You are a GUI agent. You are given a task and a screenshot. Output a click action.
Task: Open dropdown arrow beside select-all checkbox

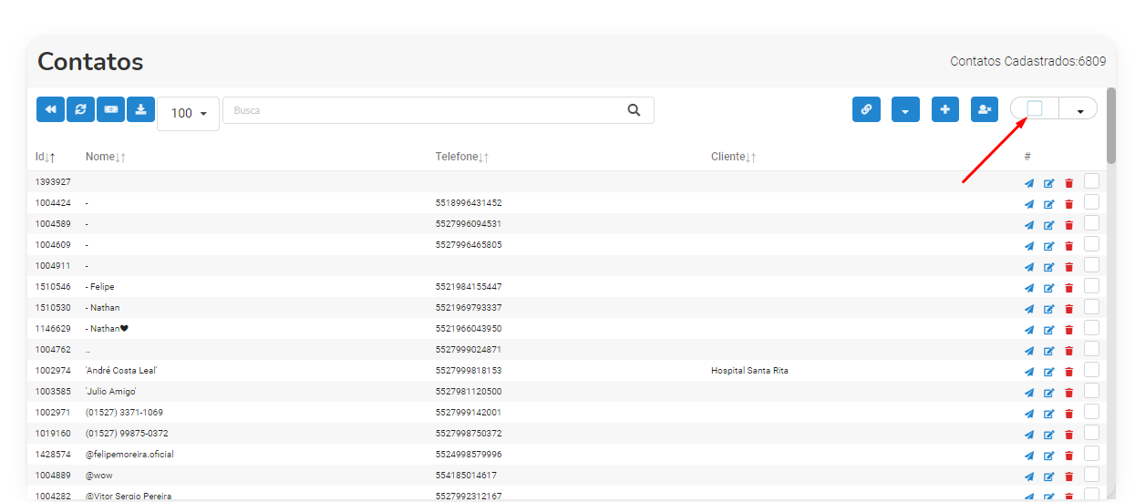point(1079,110)
